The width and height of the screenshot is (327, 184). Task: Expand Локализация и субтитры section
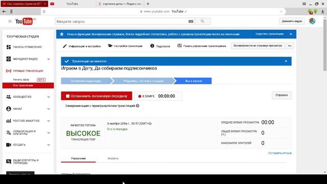pyautogui.click(x=49, y=133)
